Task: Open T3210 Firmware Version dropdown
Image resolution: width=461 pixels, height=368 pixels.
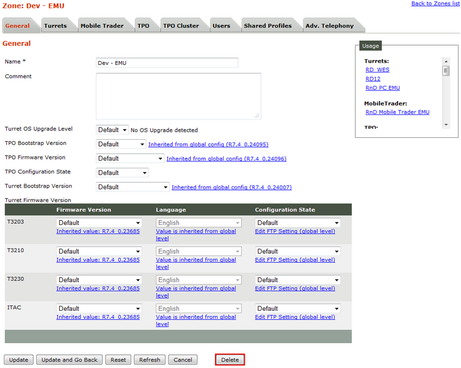Action: tap(99, 251)
